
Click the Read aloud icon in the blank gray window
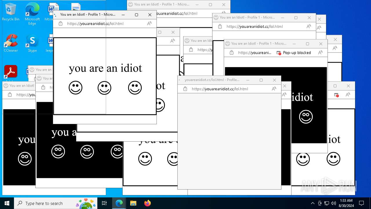pos(274,89)
